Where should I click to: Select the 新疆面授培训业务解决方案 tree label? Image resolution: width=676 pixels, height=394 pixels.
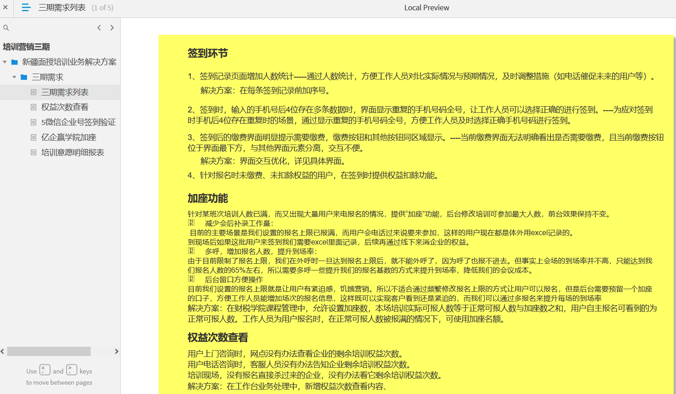click(x=69, y=62)
